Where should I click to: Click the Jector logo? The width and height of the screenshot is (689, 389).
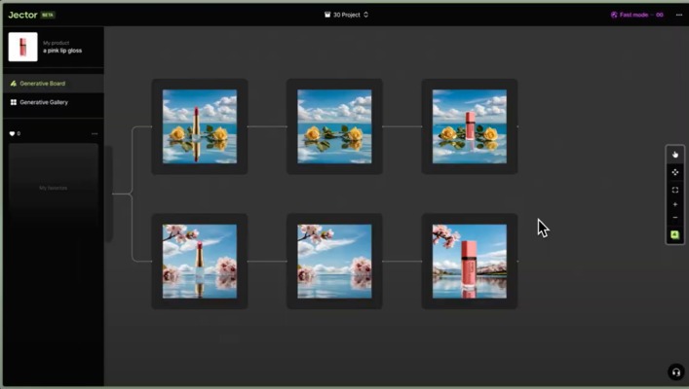point(21,15)
